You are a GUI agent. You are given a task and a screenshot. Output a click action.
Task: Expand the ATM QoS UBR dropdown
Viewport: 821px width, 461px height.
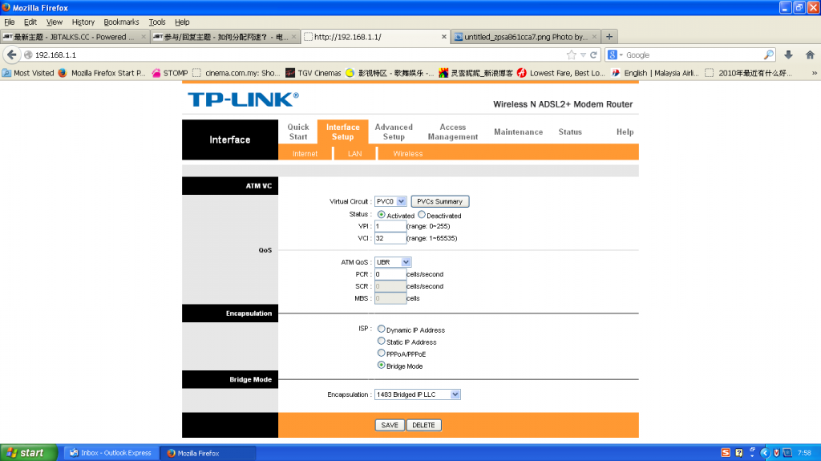[393, 261]
